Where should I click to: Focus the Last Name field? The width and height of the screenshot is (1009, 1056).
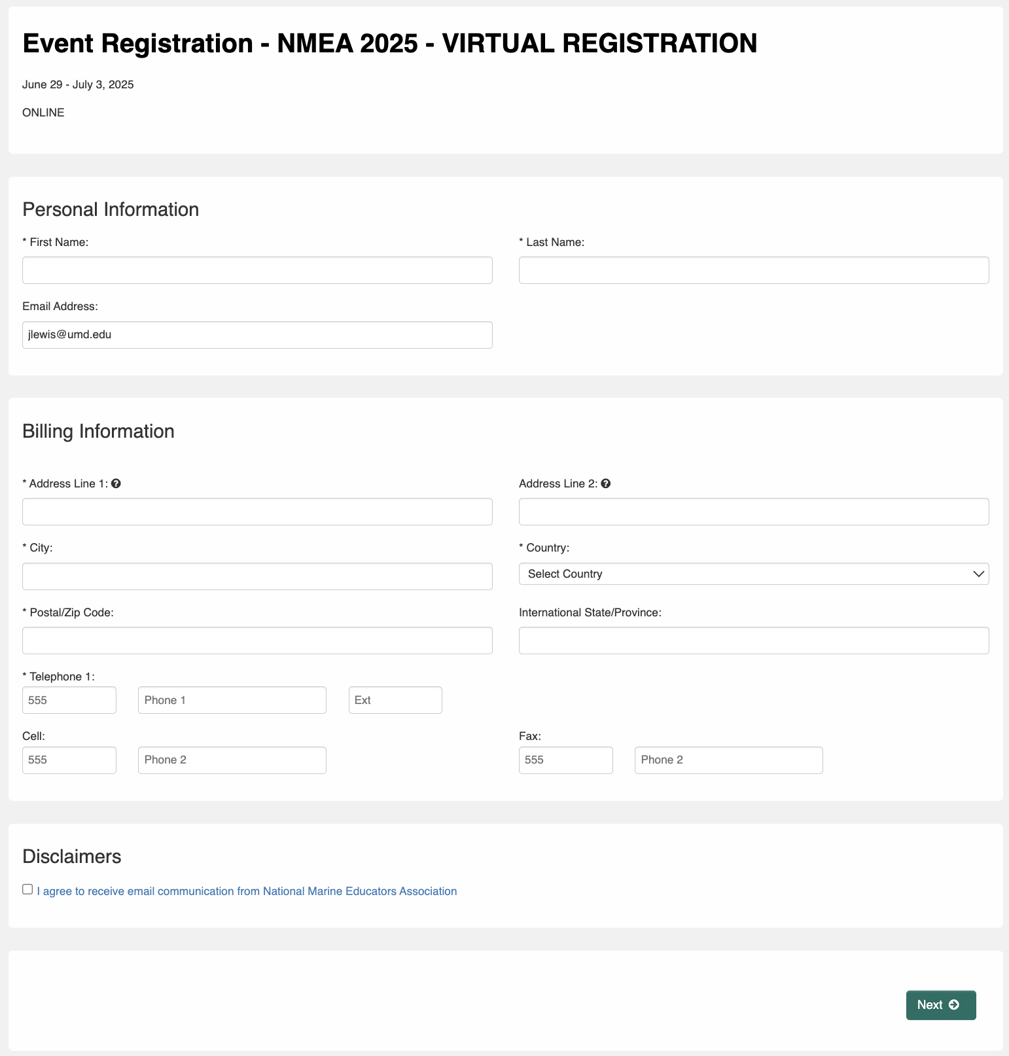(x=753, y=270)
